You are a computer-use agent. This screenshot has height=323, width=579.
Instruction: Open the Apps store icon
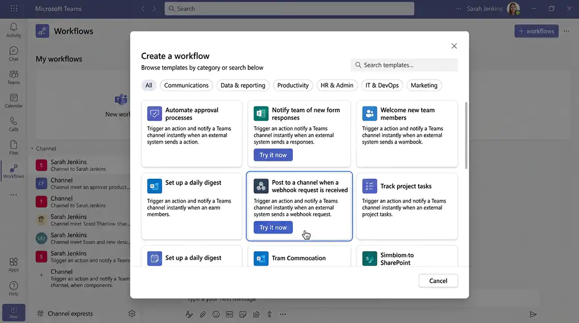click(x=13, y=265)
